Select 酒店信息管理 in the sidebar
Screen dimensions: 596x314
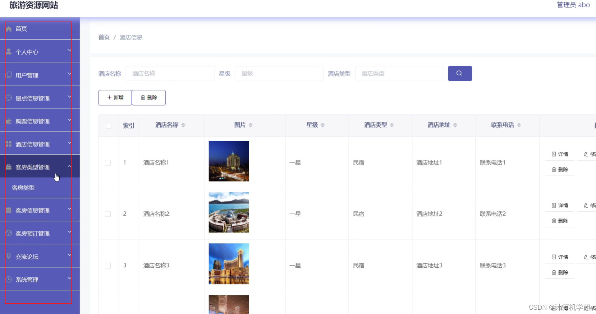(x=40, y=144)
